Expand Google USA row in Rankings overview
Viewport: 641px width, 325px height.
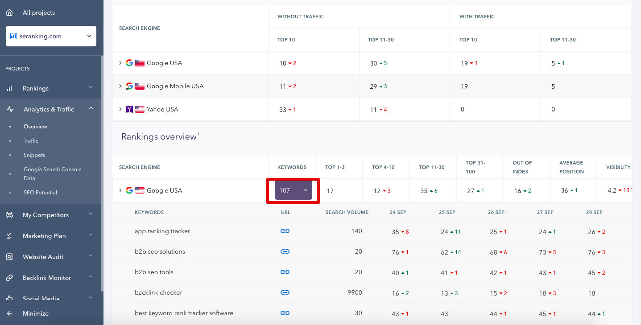pyautogui.click(x=120, y=190)
